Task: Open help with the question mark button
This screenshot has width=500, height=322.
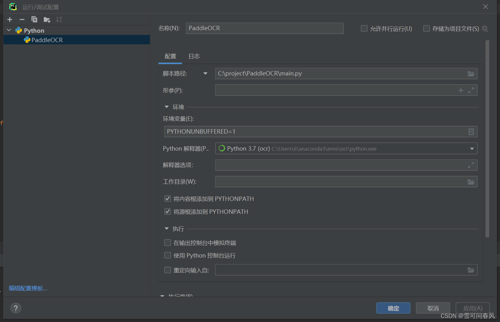Action: [x=16, y=308]
